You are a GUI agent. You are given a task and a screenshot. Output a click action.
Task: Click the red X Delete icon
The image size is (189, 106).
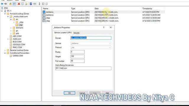[19, 4]
